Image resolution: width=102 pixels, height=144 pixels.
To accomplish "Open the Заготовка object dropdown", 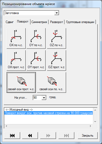I will (57, 13).
